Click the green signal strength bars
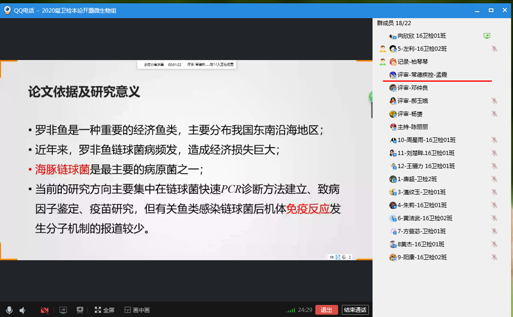 pyautogui.click(x=290, y=310)
